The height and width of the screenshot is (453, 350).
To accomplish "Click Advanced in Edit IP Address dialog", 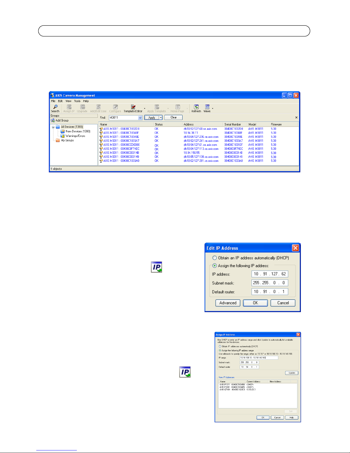I will [228, 303].
